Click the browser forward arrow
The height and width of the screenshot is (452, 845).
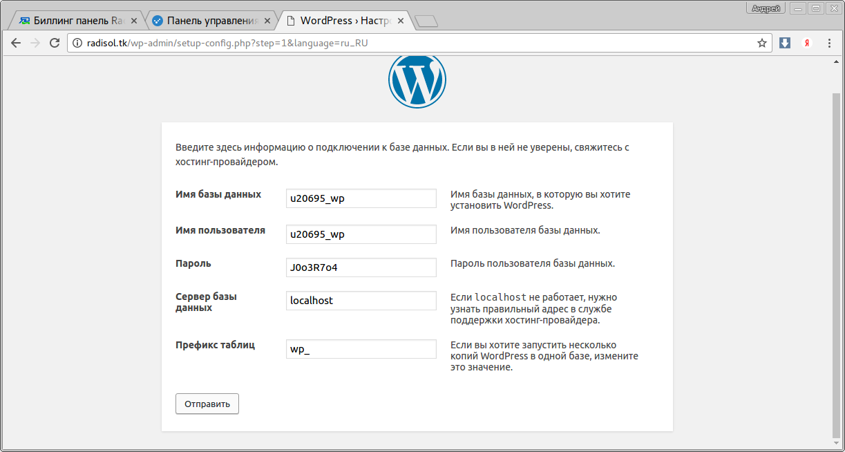[x=35, y=43]
